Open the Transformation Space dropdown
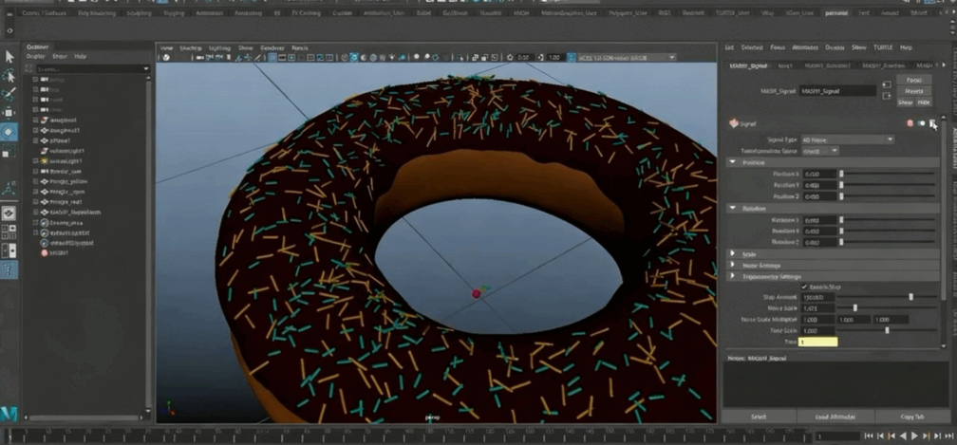 [819, 151]
